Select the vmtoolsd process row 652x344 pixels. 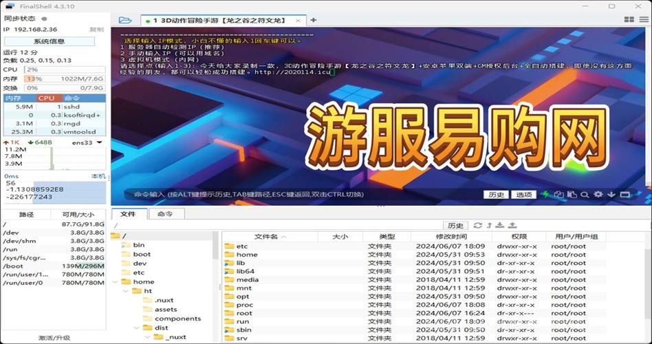click(x=54, y=132)
